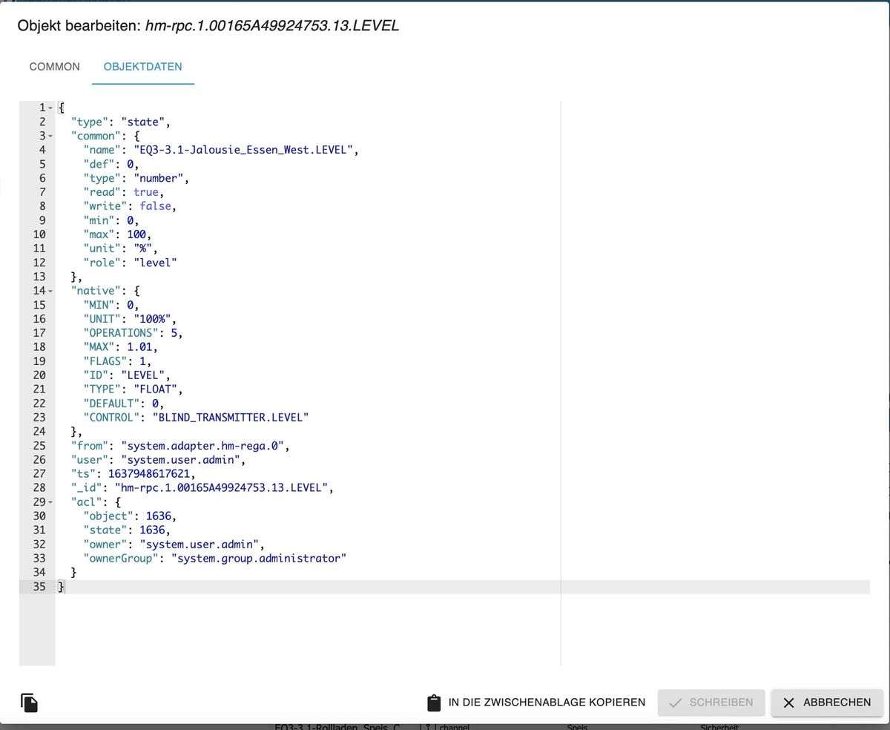Collapse the "native" block fold arrow on line 14
Screen dimensions: 890x730
tap(50, 291)
